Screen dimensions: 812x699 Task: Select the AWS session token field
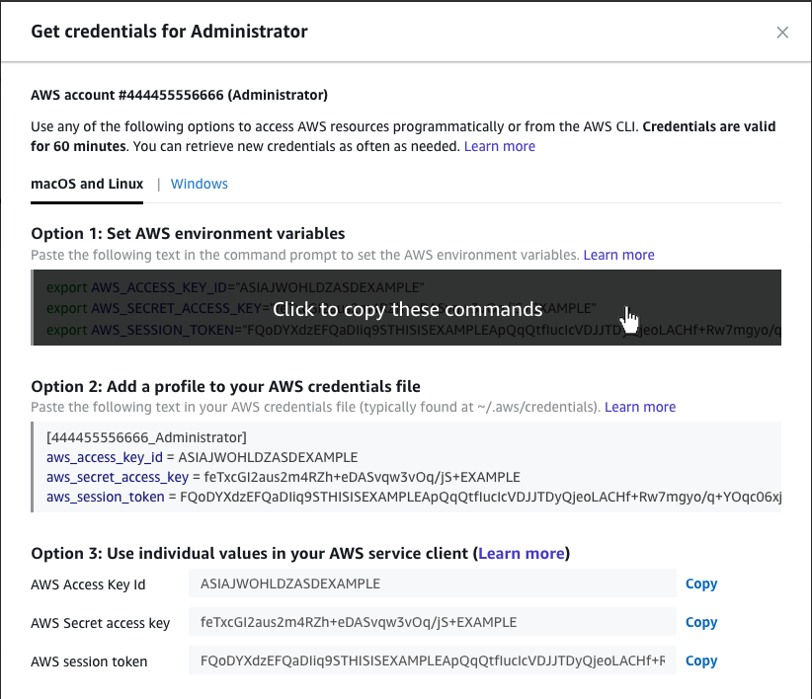(x=432, y=660)
